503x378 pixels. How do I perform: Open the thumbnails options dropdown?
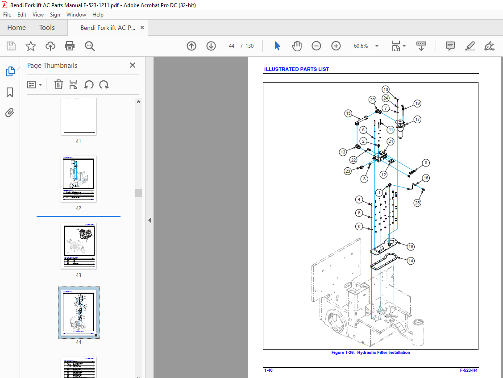35,85
